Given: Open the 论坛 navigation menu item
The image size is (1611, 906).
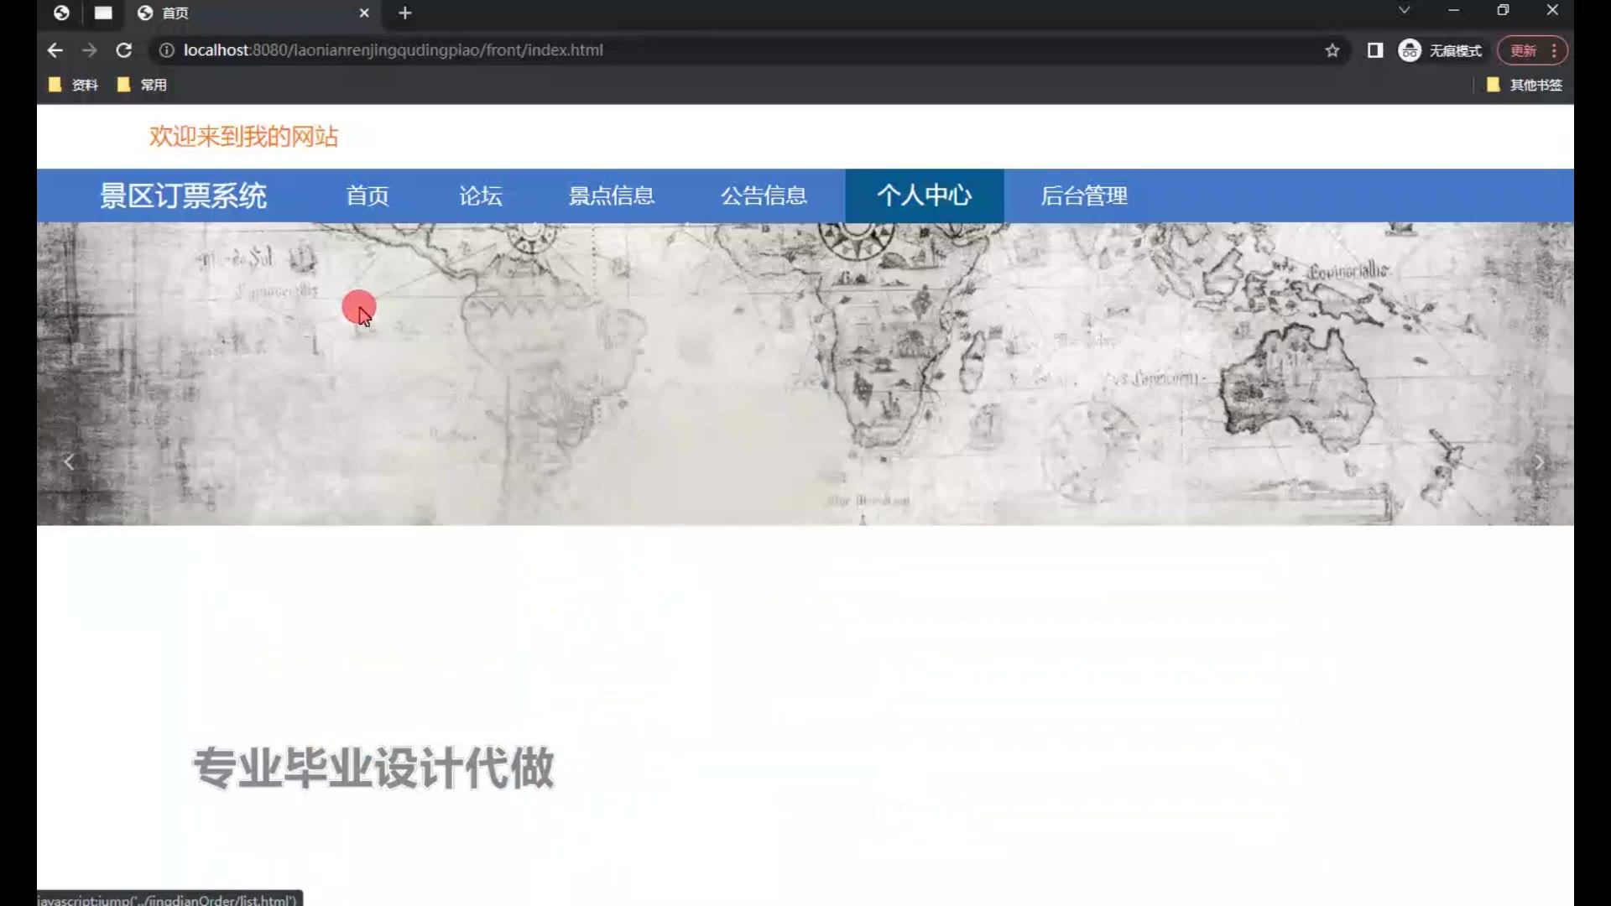Looking at the screenshot, I should [x=481, y=195].
